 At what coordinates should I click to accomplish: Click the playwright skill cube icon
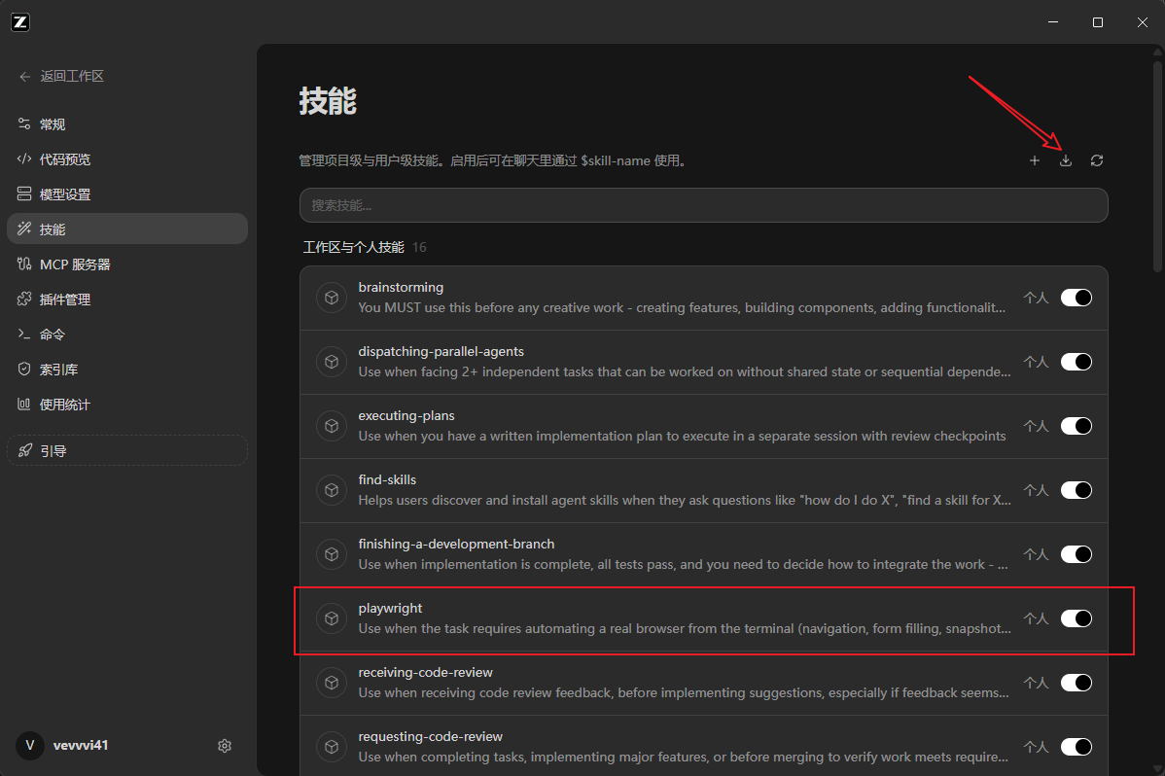point(332,618)
